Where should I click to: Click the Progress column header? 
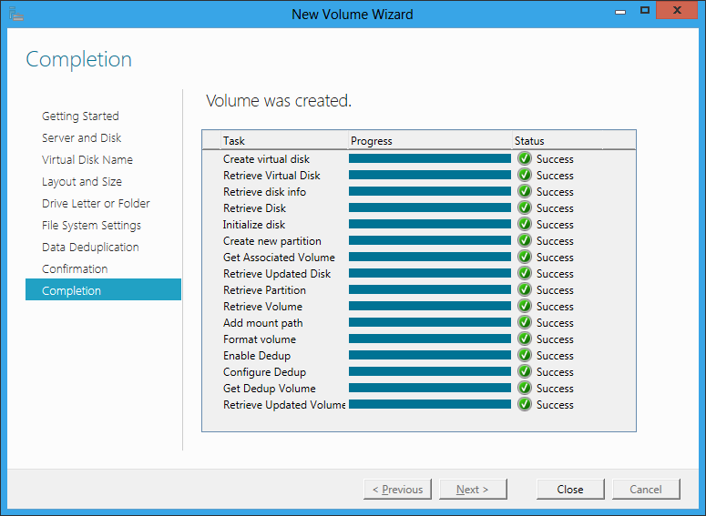pyautogui.click(x=431, y=141)
